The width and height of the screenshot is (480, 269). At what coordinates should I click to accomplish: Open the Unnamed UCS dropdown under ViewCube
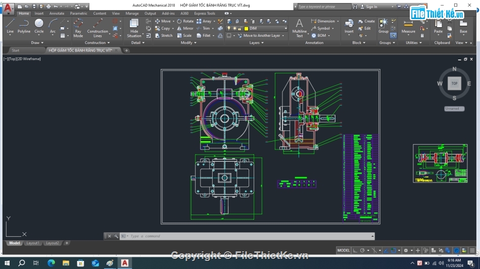pos(454,108)
